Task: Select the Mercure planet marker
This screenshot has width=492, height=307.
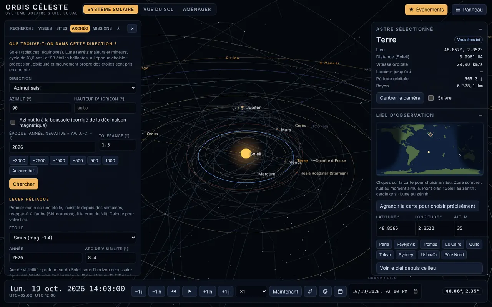Action: click(x=255, y=173)
